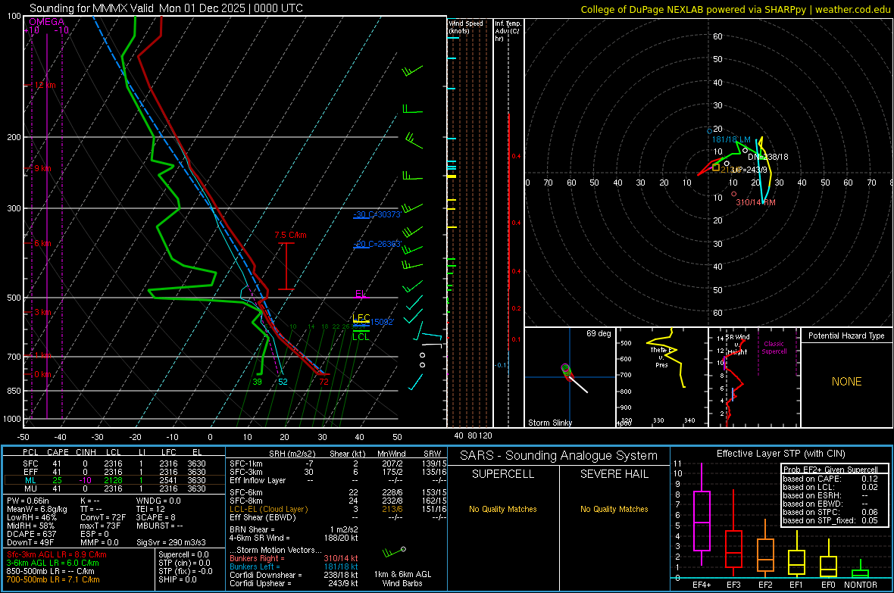This screenshot has height=593, width=894.
Task: Click the 'Inf. Temp. Adv.' panel header
Action: tap(508, 31)
